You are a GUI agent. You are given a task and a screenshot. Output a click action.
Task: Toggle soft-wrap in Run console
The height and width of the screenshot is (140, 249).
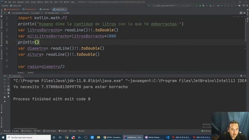[x=9, y=86]
